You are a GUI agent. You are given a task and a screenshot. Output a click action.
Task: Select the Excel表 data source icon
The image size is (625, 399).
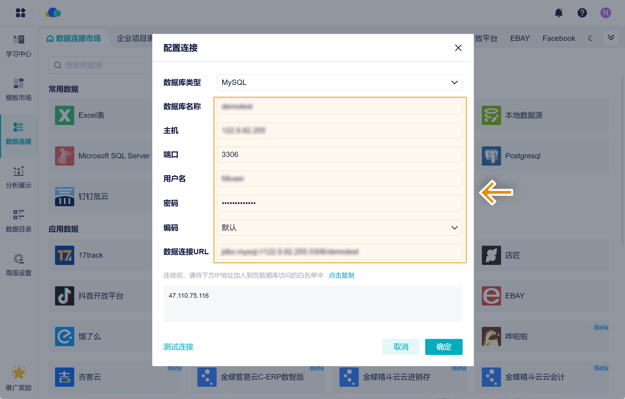[64, 115]
